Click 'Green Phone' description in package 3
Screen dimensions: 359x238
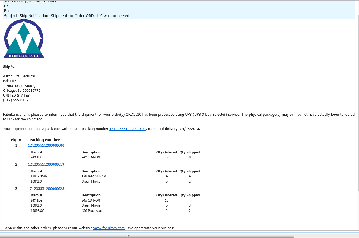pyautogui.click(x=91, y=205)
